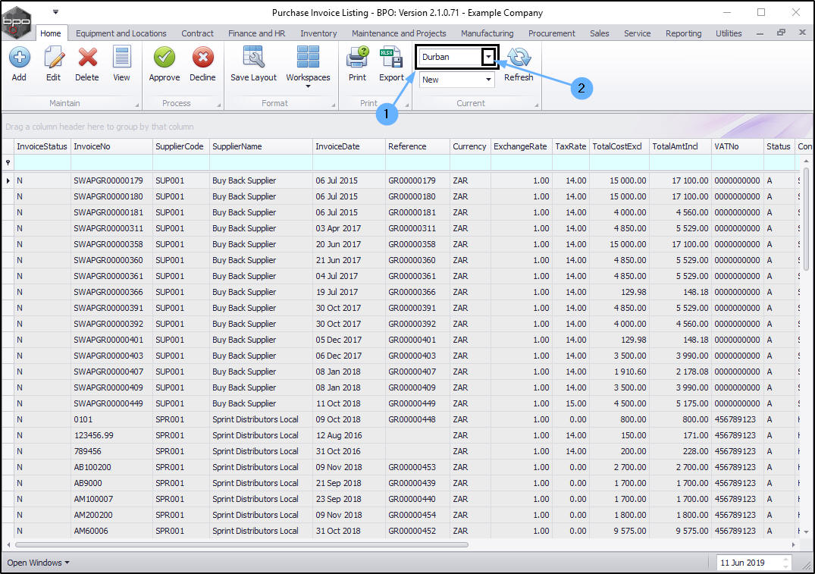Expand the Durban site dropdown
The height and width of the screenshot is (574, 815).
(489, 57)
